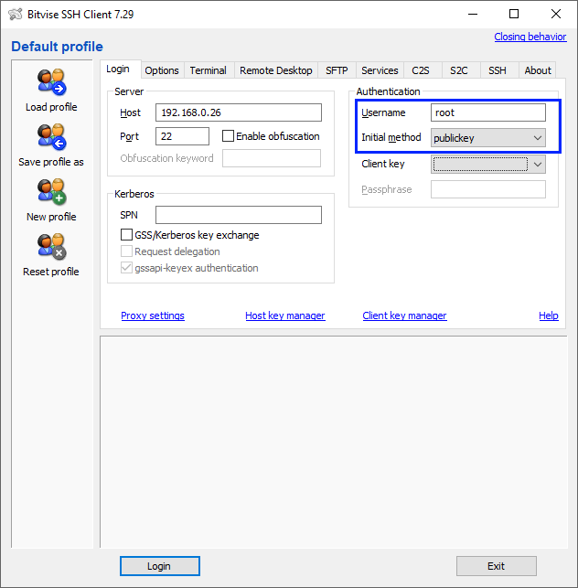The image size is (578, 588).
Task: Click the Exit button
Action: pyautogui.click(x=497, y=566)
